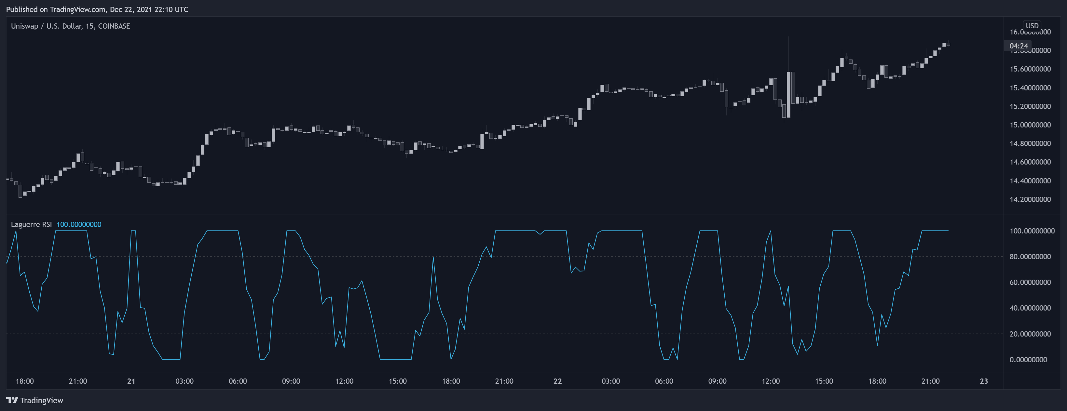Click the 80.00000000 RSI scale label

click(1030, 257)
